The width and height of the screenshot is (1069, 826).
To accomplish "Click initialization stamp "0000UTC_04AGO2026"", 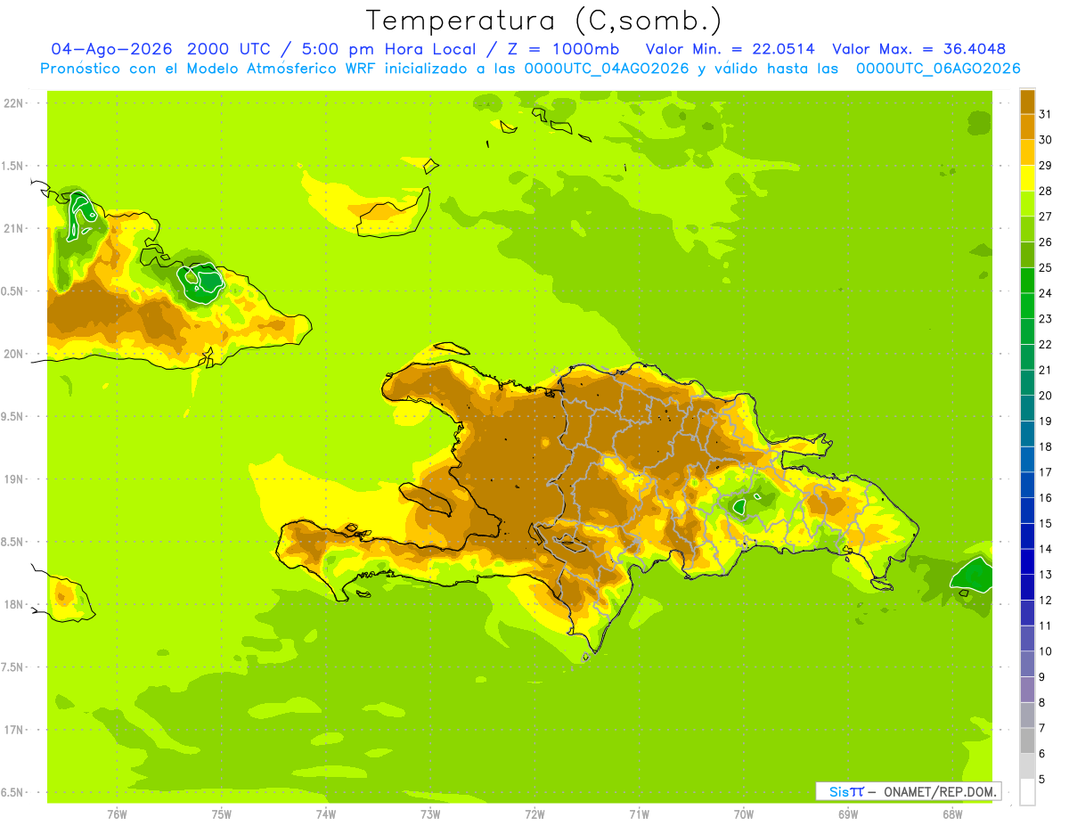I will [x=607, y=69].
